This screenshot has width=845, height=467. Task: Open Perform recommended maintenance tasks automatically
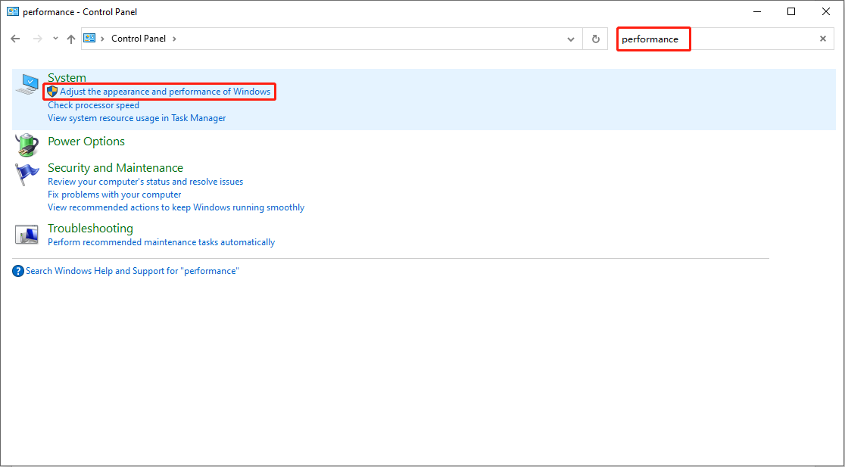click(x=161, y=241)
